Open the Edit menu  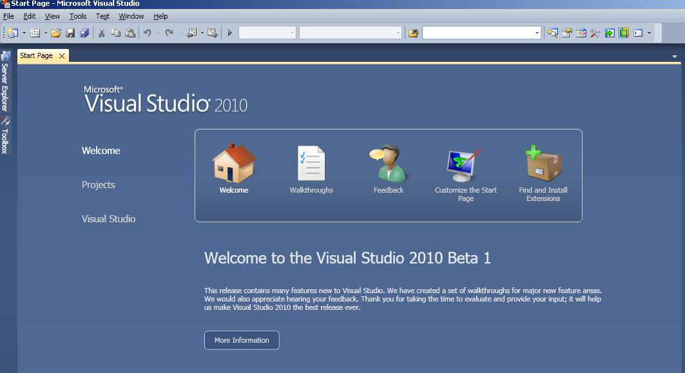tap(29, 16)
